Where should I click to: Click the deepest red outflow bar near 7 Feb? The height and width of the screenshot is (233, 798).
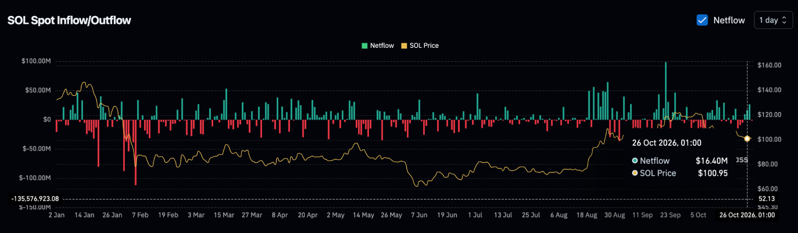136,152
